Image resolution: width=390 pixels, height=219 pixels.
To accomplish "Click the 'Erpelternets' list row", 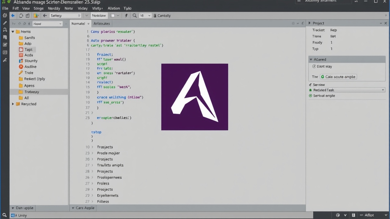I will (108, 196).
